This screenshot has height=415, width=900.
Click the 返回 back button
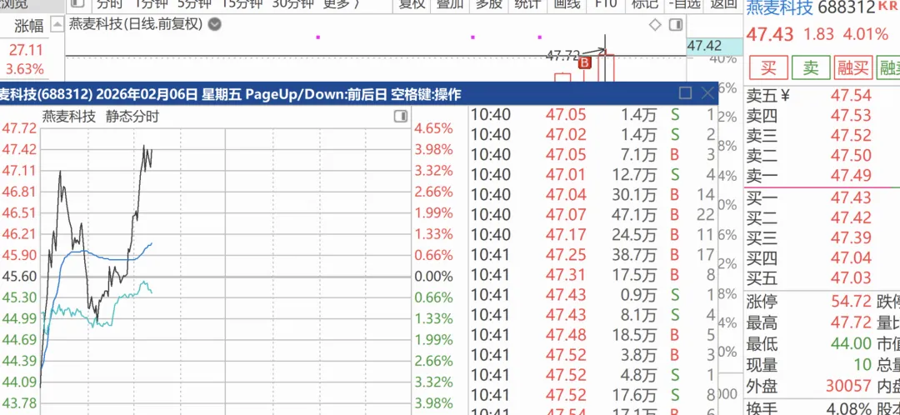pos(722,3)
